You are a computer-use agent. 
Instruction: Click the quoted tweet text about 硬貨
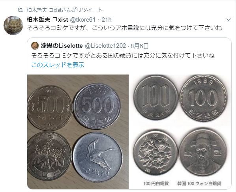(x=123, y=56)
